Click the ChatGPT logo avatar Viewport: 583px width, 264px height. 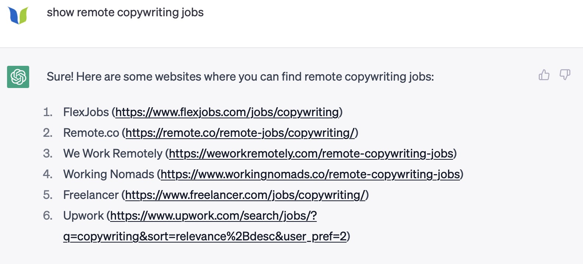pyautogui.click(x=18, y=77)
